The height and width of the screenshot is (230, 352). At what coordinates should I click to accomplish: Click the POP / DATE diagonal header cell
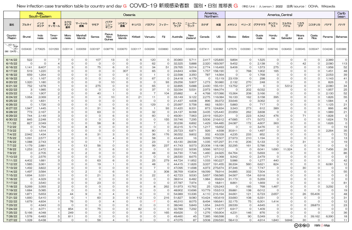tap(11, 49)
